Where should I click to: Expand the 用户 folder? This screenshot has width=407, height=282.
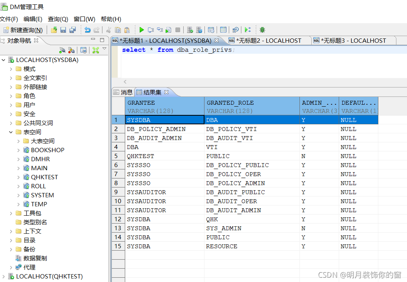pyautogui.click(x=11, y=105)
